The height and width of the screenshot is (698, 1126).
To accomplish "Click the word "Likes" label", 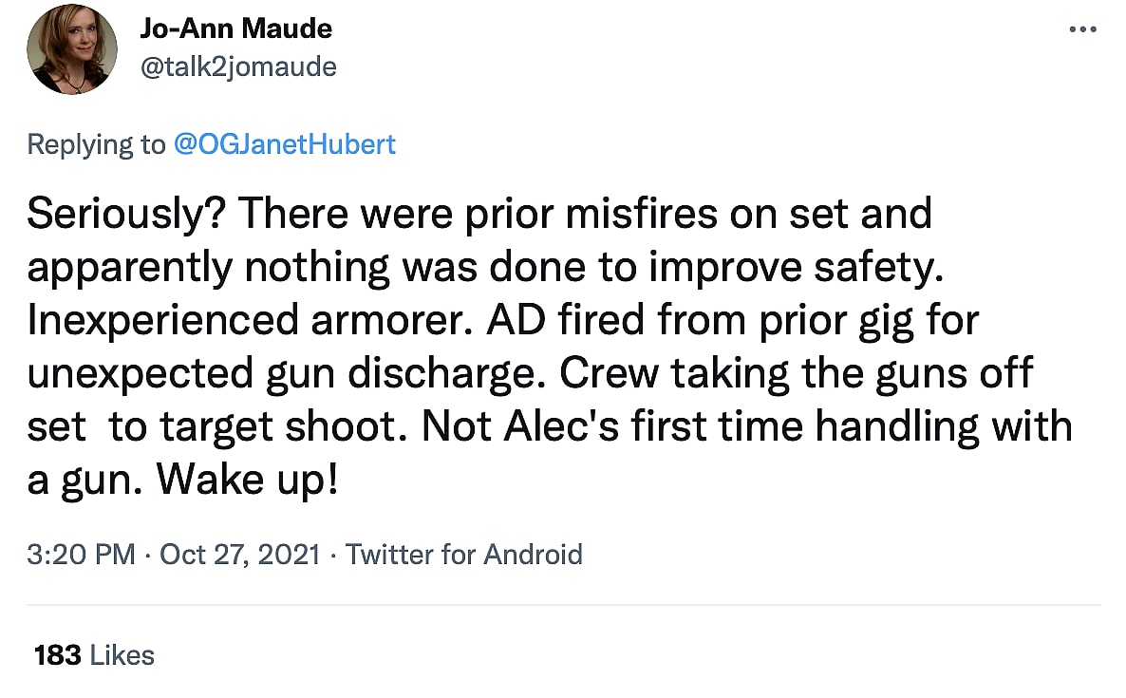I will point(122,654).
